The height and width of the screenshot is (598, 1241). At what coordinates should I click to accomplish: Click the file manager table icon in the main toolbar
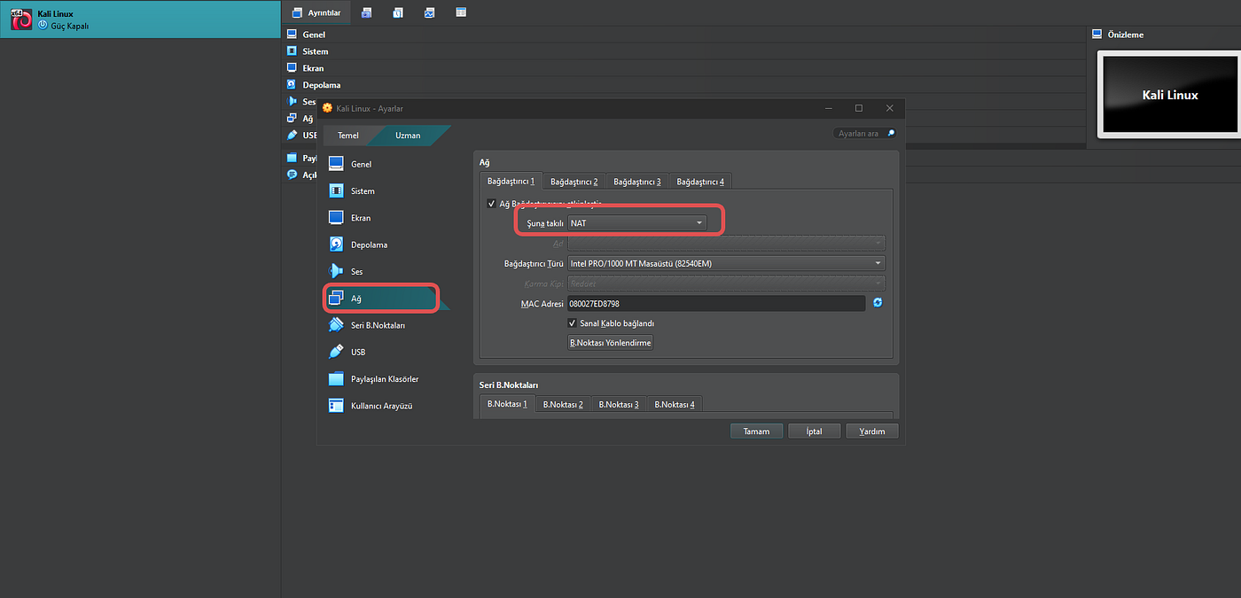[x=460, y=12]
